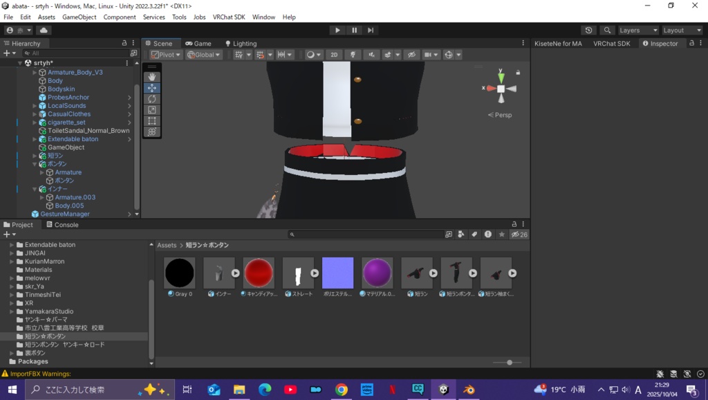Open the Pivot handle position dropdown

(166, 55)
